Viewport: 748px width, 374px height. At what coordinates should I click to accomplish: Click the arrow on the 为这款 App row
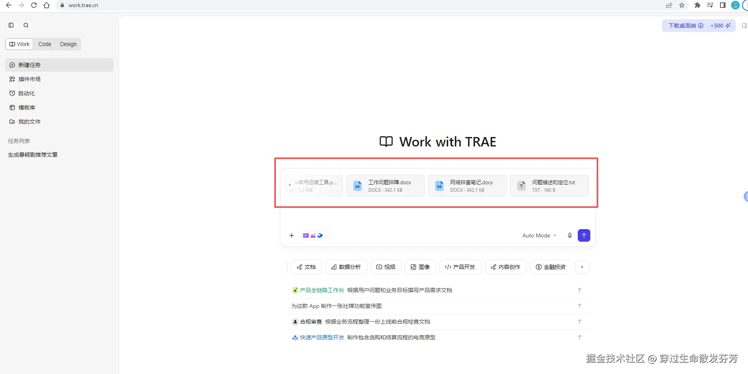point(580,306)
